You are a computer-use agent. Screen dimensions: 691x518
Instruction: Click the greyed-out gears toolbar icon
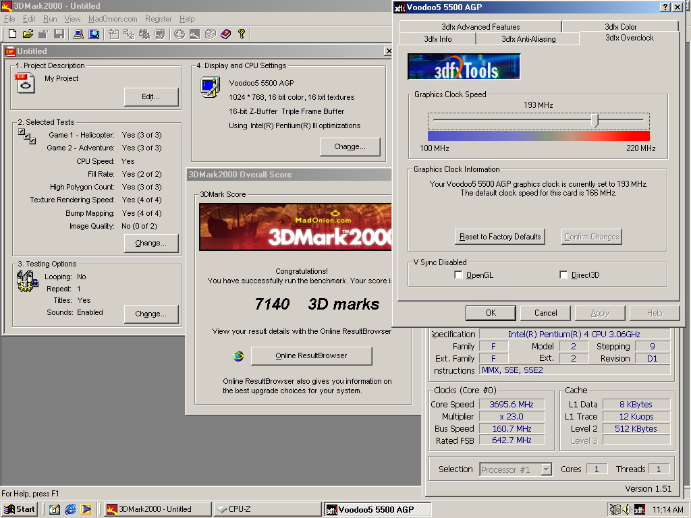coord(144,34)
